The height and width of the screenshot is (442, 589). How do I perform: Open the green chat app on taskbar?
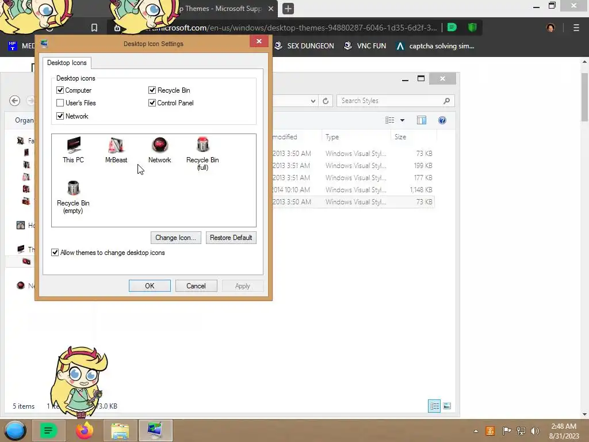[x=48, y=430]
